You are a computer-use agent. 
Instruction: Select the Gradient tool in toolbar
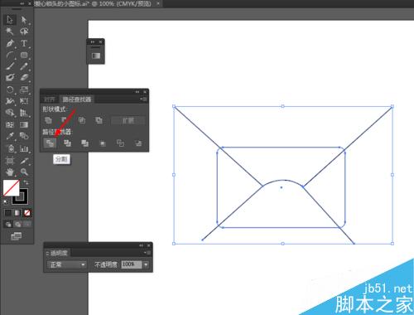[24, 124]
